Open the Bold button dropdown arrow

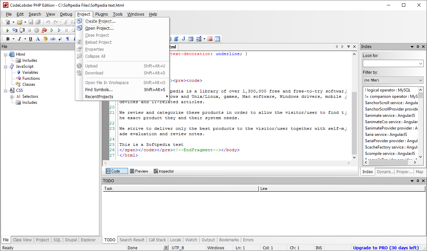tap(13, 39)
